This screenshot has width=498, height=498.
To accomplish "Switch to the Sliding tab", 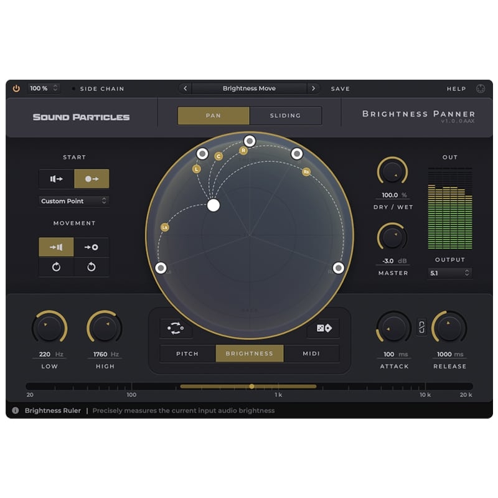I will tap(285, 116).
